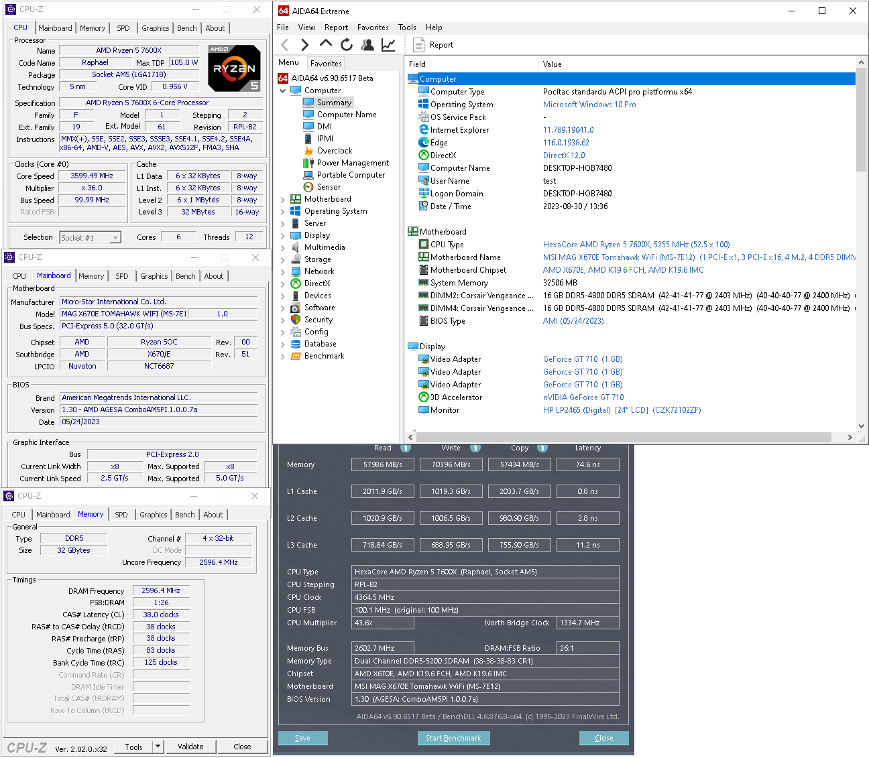Expand the Operating System tree node
The image size is (869, 758).
283,211
